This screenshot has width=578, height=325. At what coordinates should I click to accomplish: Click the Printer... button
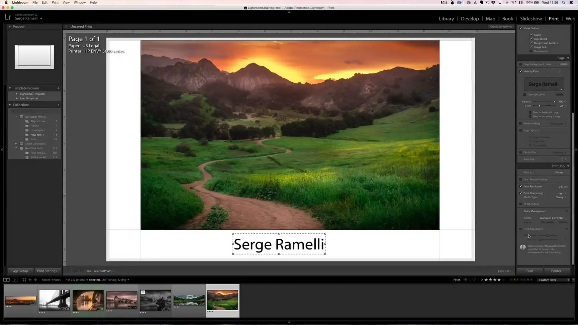click(557, 271)
